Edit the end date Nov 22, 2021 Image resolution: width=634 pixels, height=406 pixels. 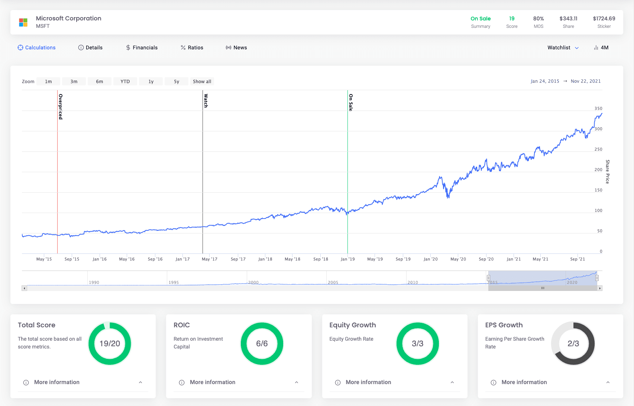[x=586, y=81]
